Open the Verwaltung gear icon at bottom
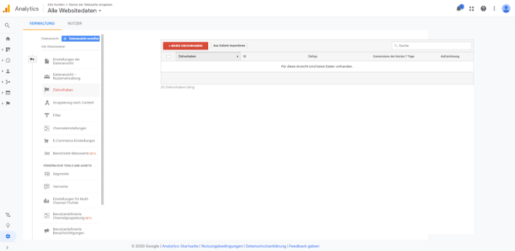This screenshot has height=251, width=515. [x=8, y=236]
